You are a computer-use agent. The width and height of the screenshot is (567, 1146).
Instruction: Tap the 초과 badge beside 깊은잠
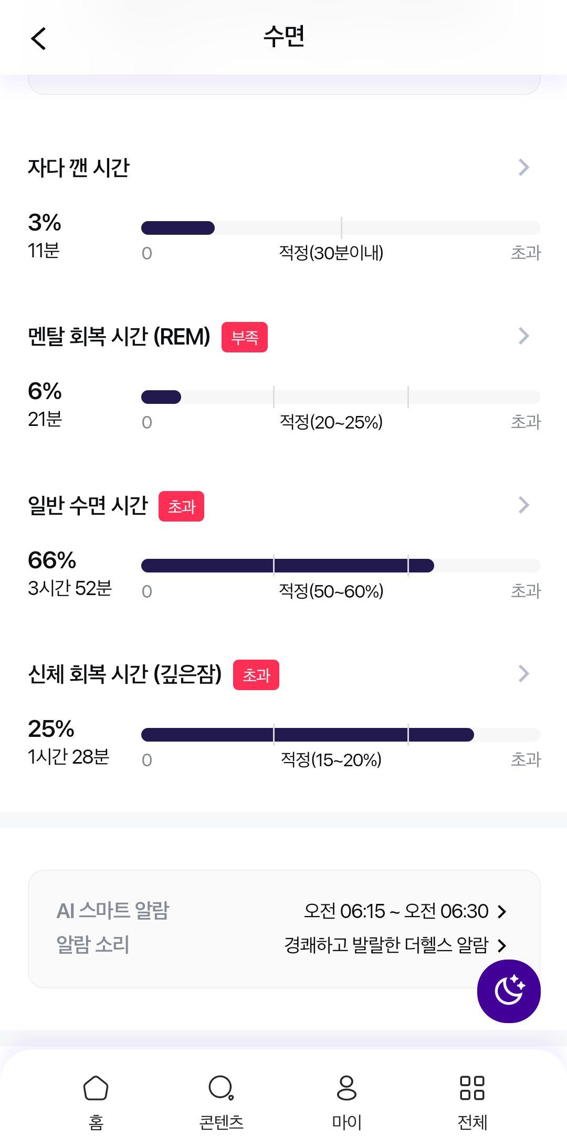pos(256,675)
